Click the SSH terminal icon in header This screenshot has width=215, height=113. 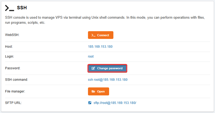point(10,8)
